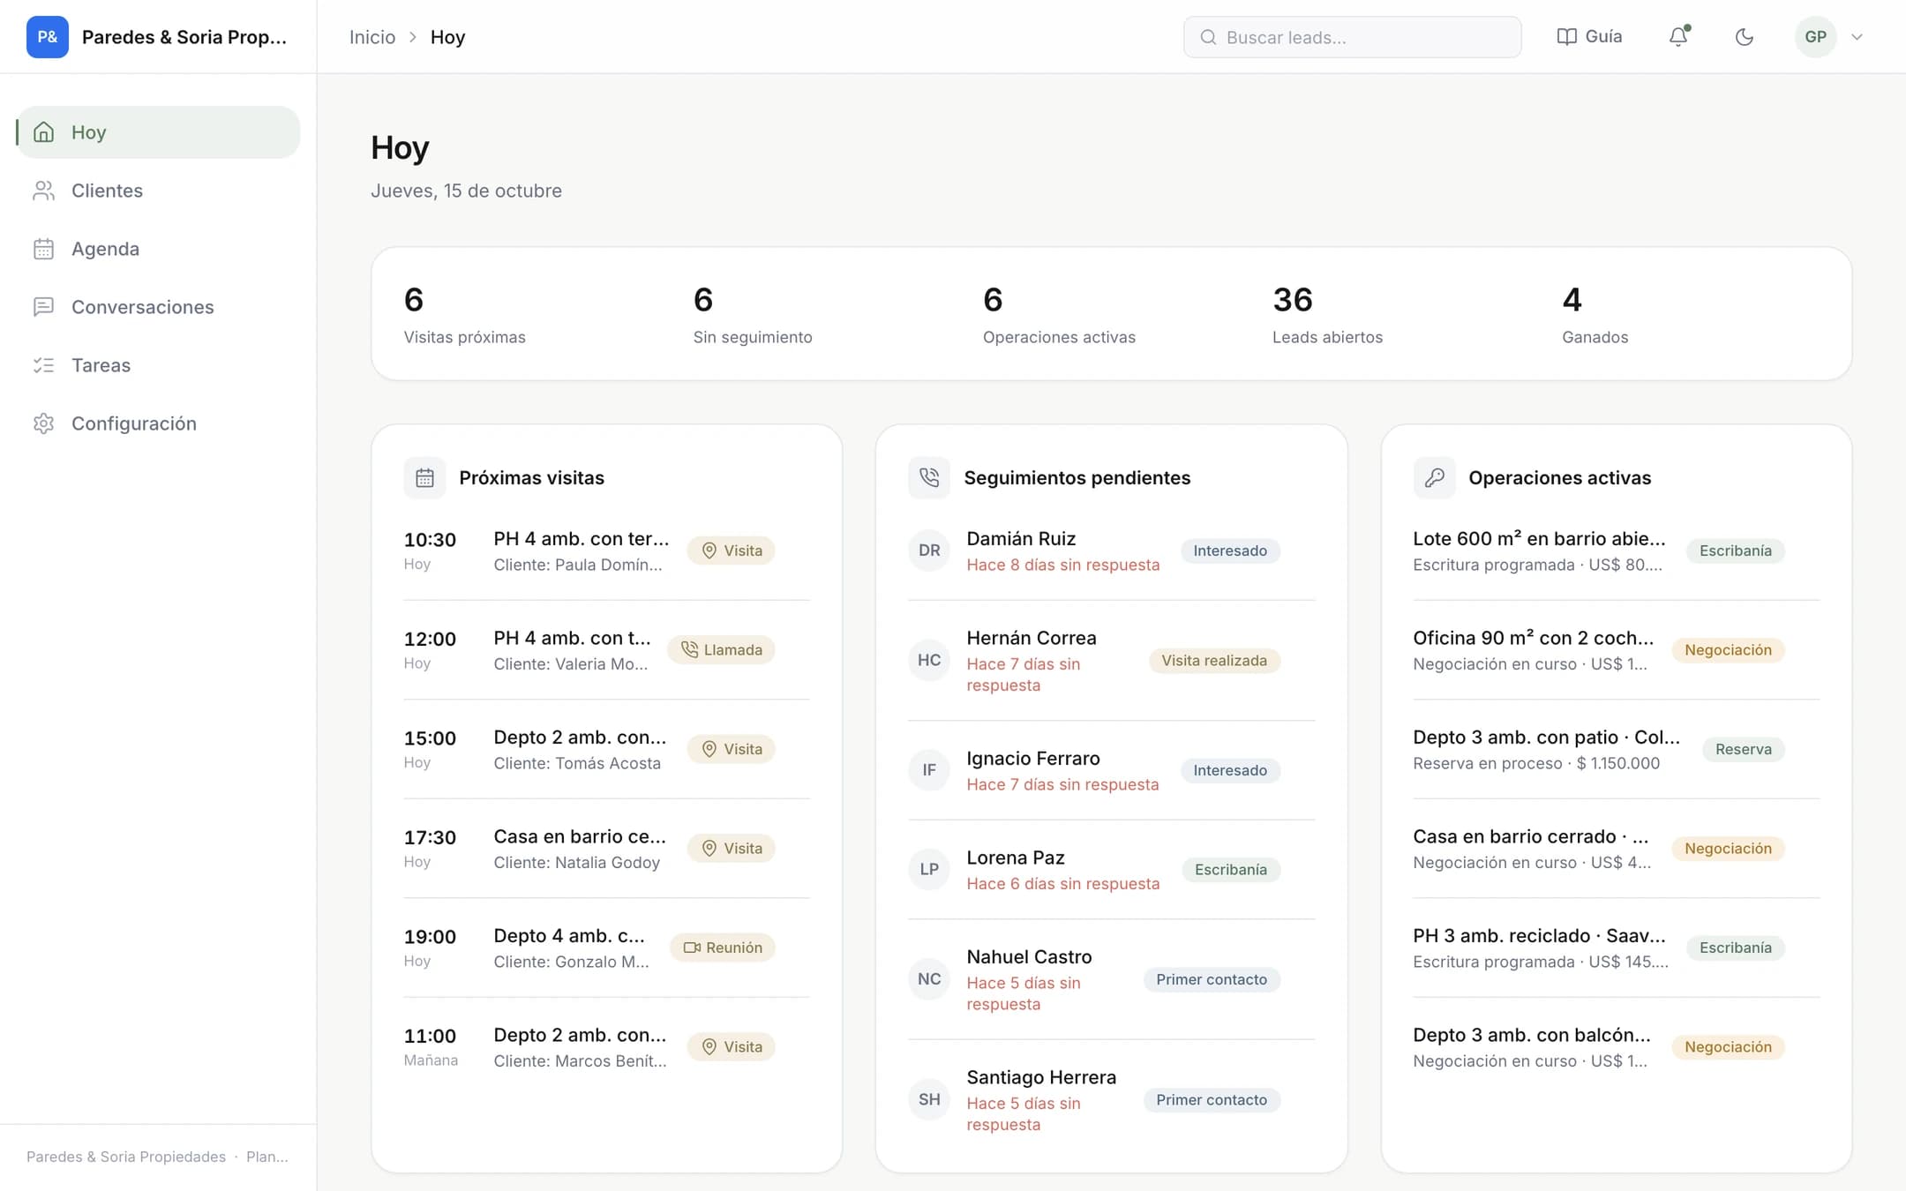Open Nahuel Castro follow-up

1111,979
